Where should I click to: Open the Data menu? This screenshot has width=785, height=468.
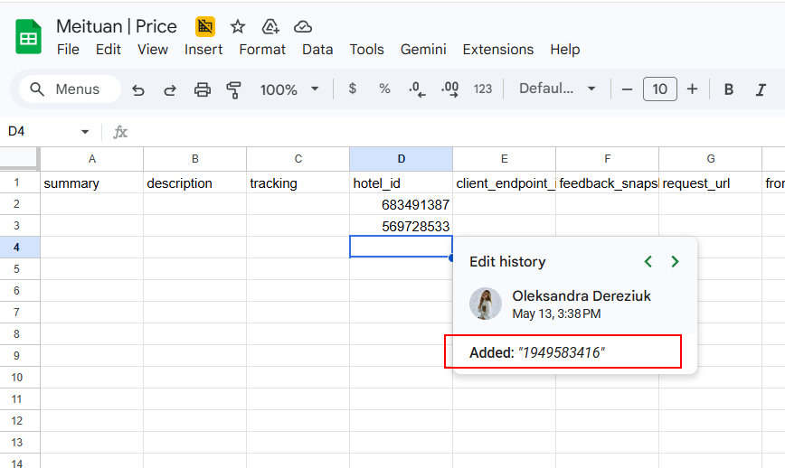(x=317, y=50)
